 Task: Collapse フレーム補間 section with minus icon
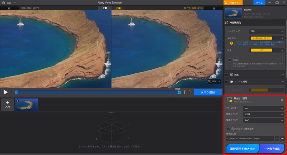pos(283,81)
